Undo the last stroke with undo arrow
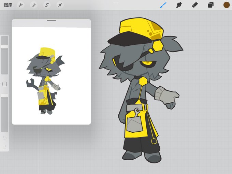Screen dimensions: 232x174 (4, 138)
